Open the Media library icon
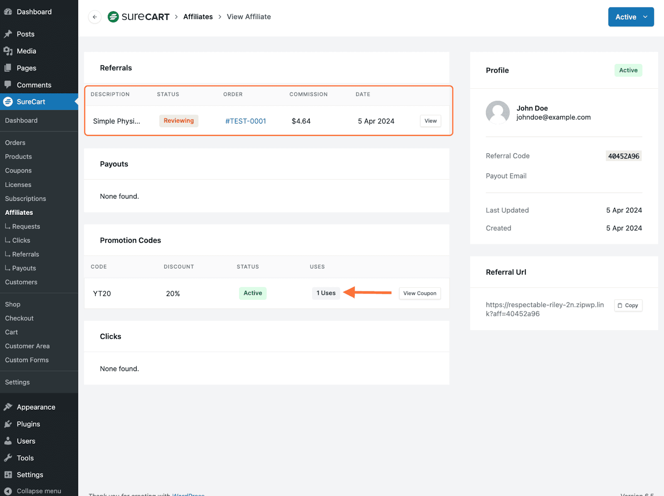The width and height of the screenshot is (664, 496). (8, 51)
